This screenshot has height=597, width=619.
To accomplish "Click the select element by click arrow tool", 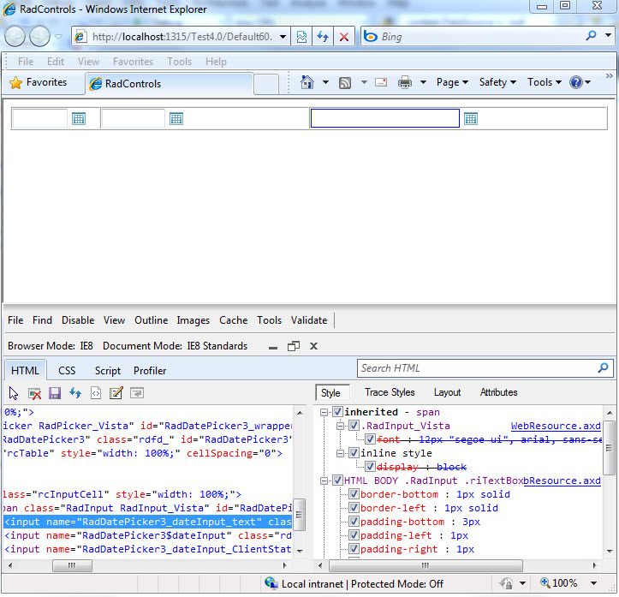I will [x=14, y=393].
